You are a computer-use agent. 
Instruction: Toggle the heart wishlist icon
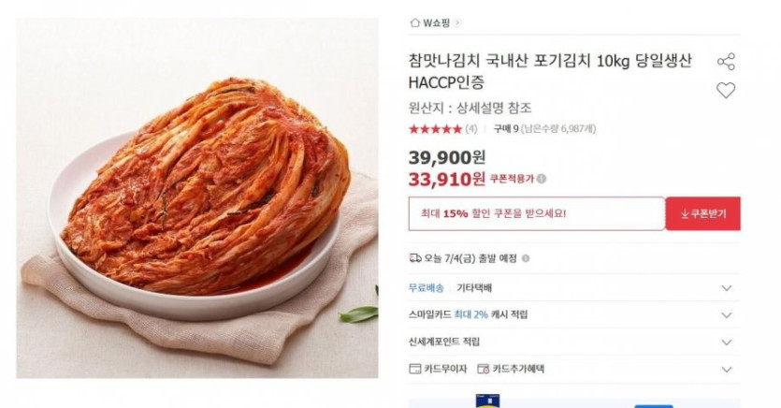[x=726, y=90]
